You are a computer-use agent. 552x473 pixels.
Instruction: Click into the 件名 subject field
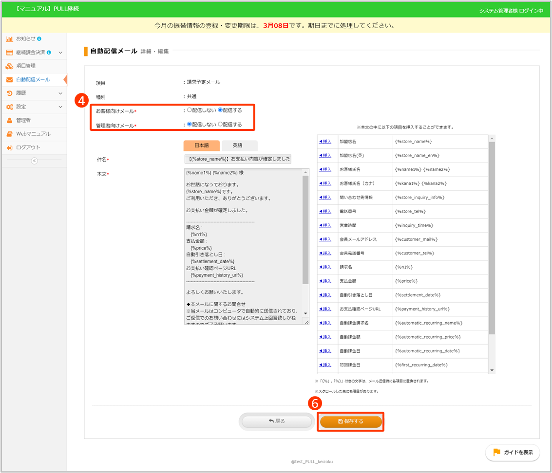[238, 159]
